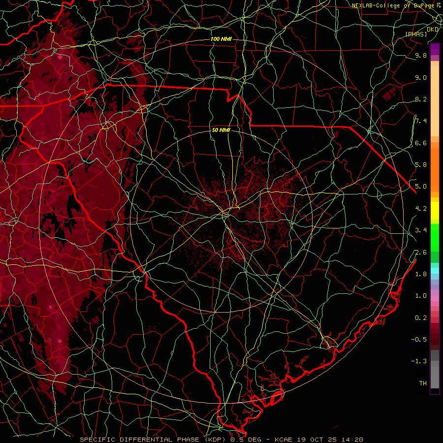
Task: Pick the gray legend segment near TH
Action: point(435,377)
